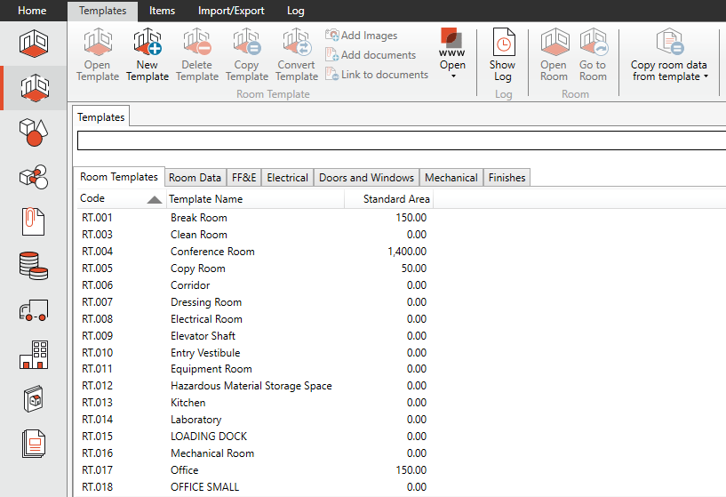Sort by the Code column arrow
The image size is (726, 497).
pos(155,200)
